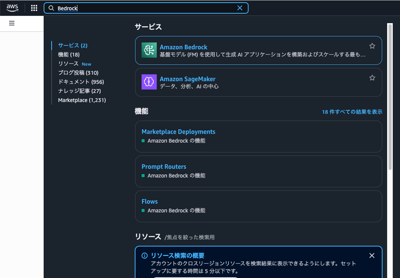
Task: Favorite Amazon Bedrock with the star
Action: click(372, 46)
